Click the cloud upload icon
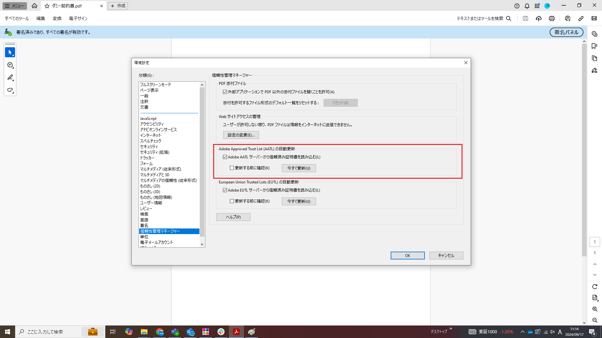 click(539, 18)
